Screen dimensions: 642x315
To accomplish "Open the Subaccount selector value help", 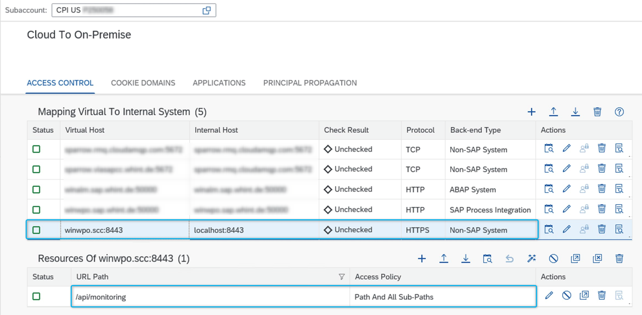I will (206, 11).
